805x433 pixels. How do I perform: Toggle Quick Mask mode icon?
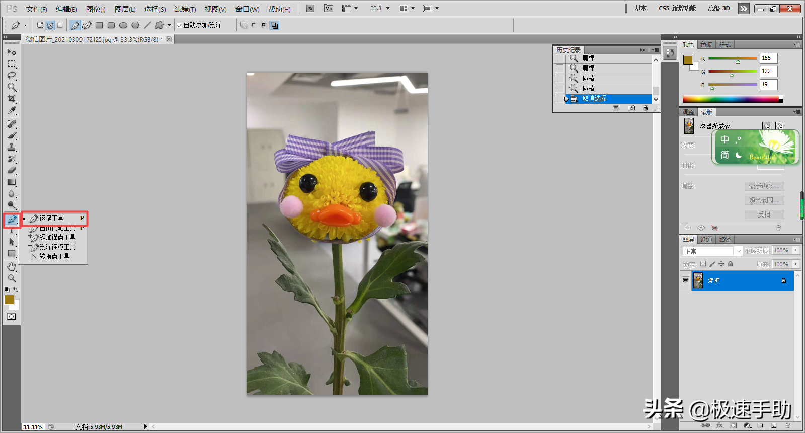pyautogui.click(x=12, y=317)
